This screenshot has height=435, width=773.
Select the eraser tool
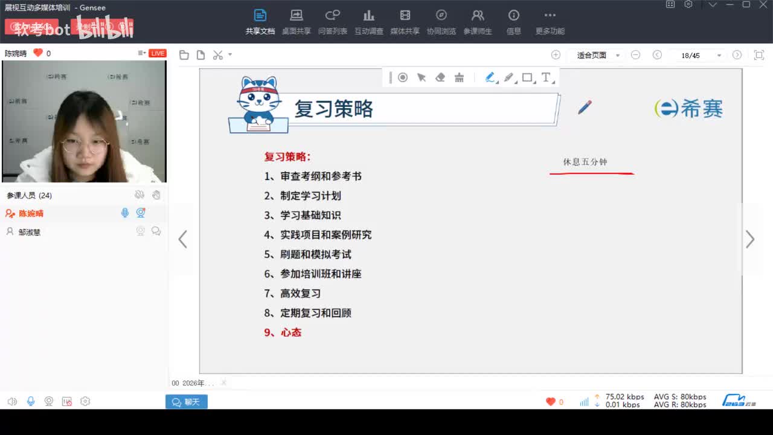440,77
